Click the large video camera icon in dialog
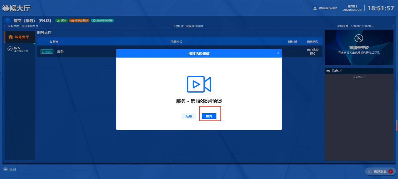The image size is (398, 179). pyautogui.click(x=199, y=84)
